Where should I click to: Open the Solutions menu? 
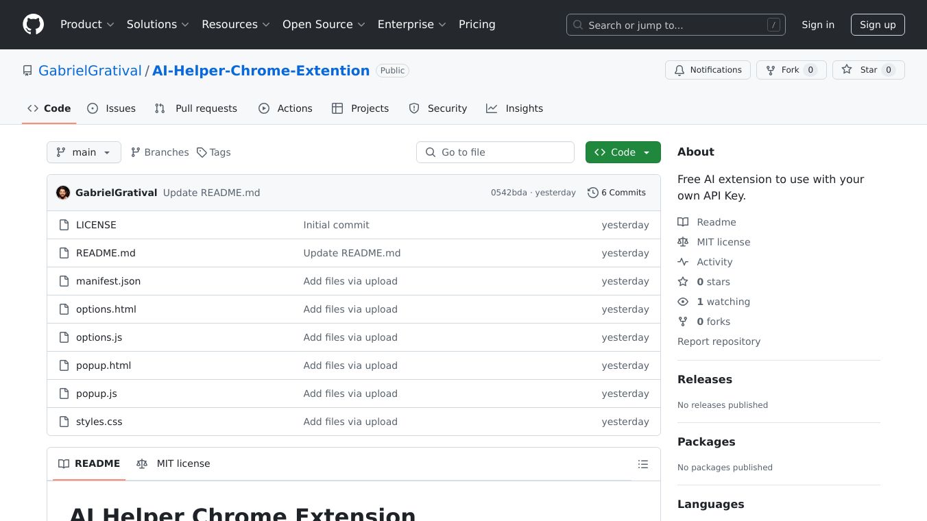pos(157,25)
